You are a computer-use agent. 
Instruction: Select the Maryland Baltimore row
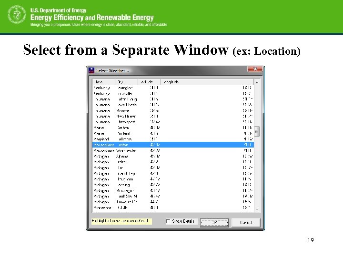tap(173, 139)
